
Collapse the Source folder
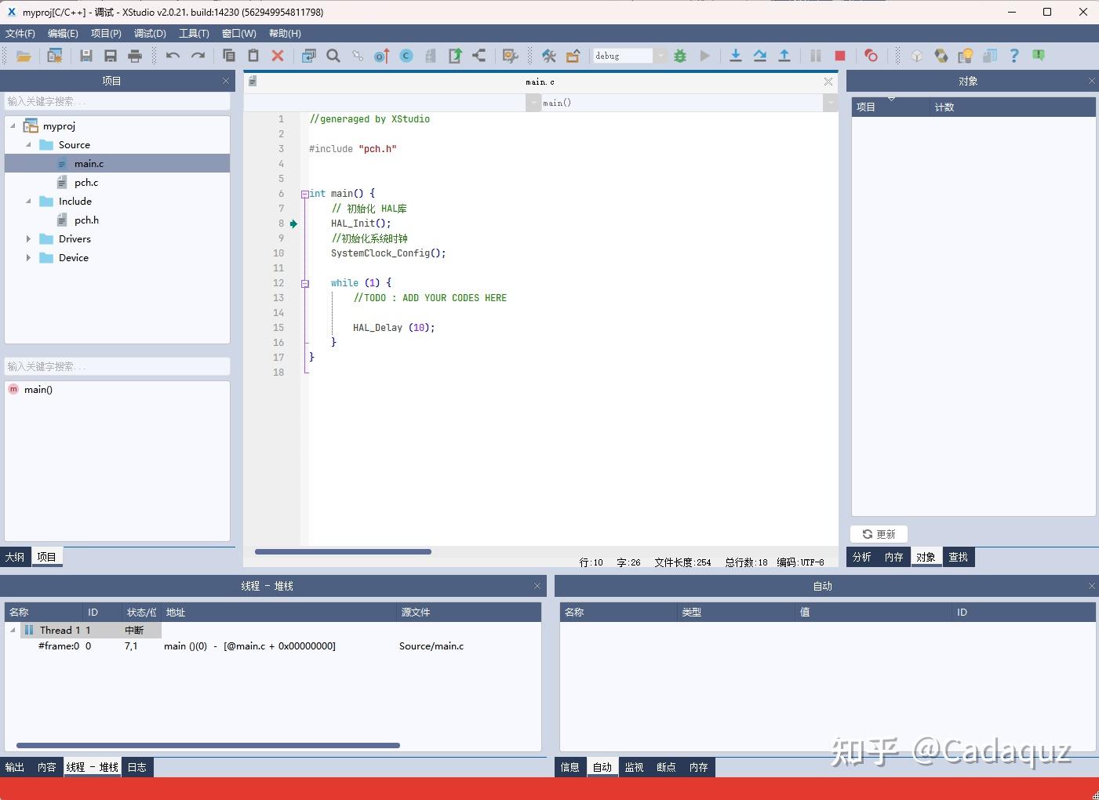tap(28, 144)
